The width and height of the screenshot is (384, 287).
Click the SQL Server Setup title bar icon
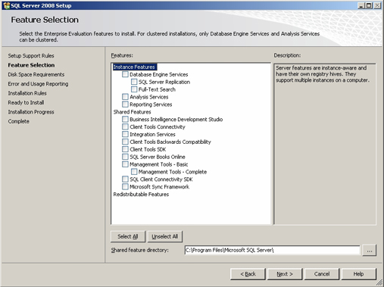7,5
